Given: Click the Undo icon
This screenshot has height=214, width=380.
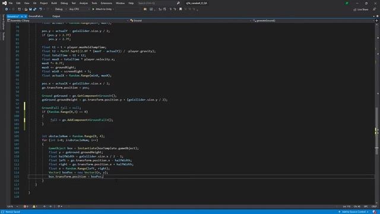Looking at the screenshot, I should tap(41, 10).
